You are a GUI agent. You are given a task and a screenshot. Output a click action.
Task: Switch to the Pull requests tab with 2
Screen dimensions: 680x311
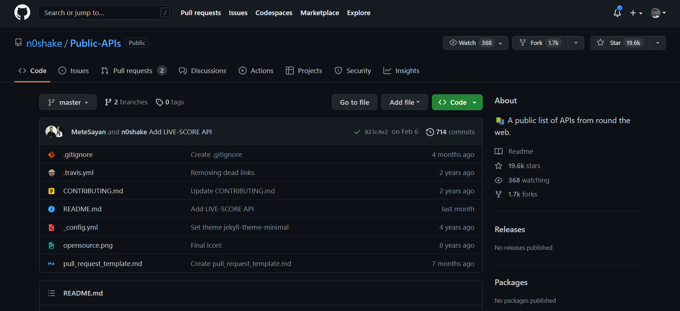(x=134, y=71)
